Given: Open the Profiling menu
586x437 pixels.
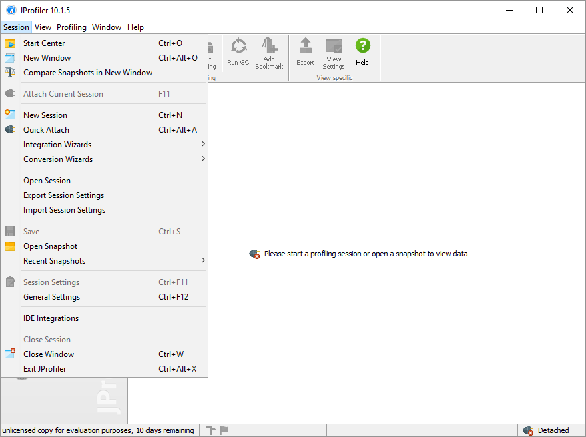Looking at the screenshot, I should click(x=71, y=27).
